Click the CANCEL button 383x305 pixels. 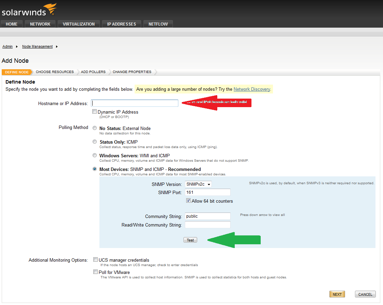[x=365, y=294]
